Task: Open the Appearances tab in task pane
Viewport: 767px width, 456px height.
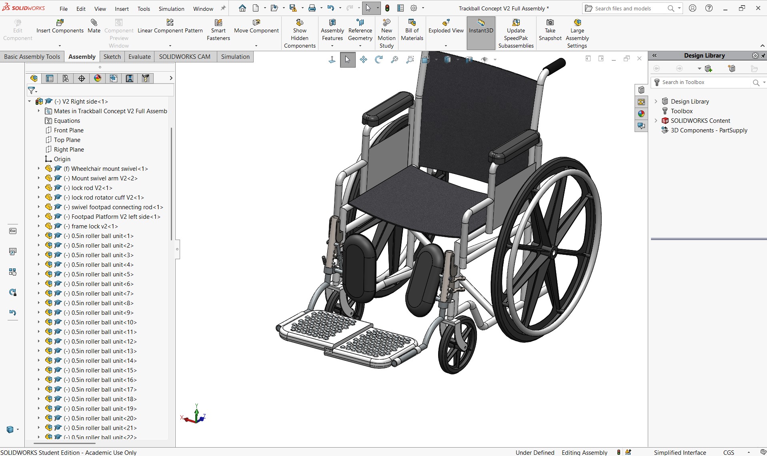Action: coord(641,114)
